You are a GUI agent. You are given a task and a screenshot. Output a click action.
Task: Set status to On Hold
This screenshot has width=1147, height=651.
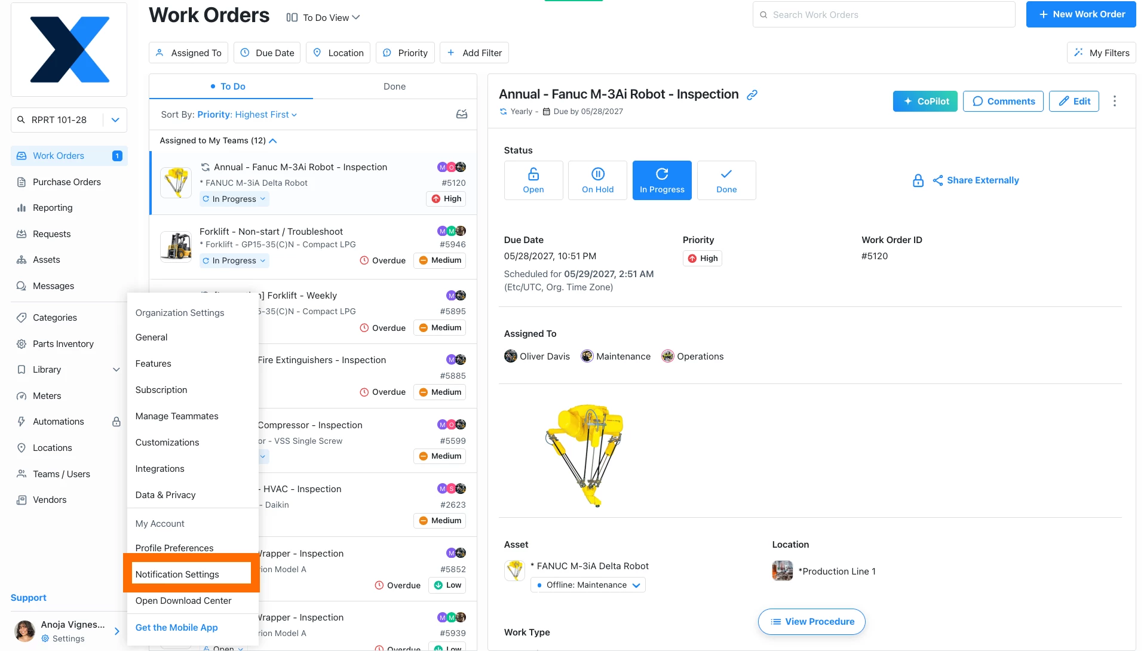click(597, 180)
